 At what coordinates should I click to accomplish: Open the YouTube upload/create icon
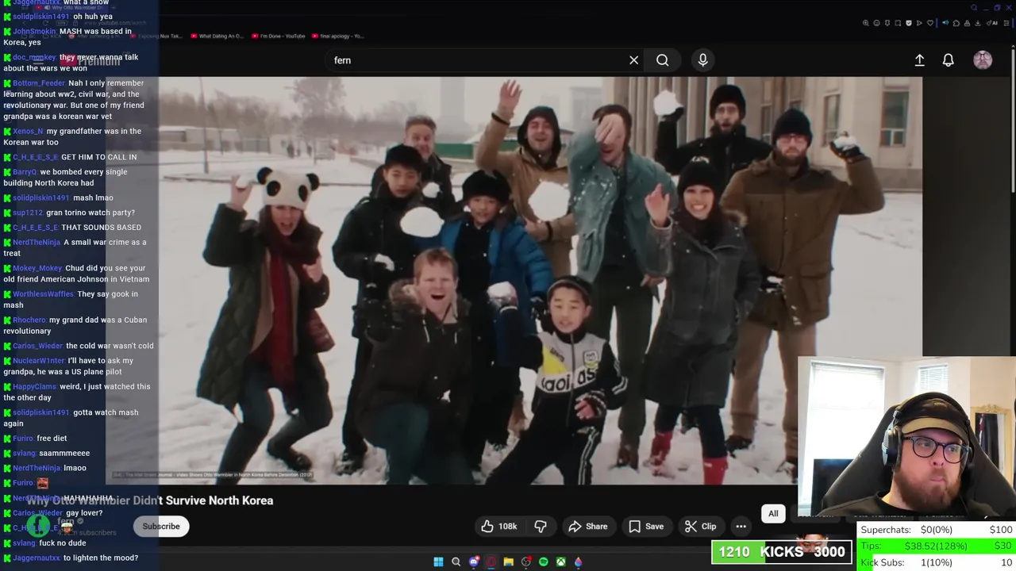click(919, 60)
